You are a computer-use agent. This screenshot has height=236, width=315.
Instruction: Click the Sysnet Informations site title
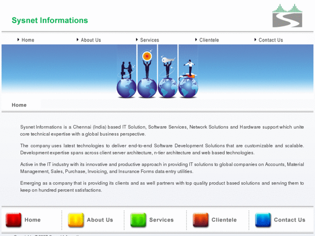pos(50,20)
